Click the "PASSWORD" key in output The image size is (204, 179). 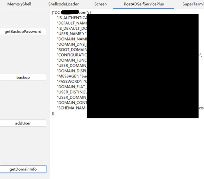coord(70,82)
